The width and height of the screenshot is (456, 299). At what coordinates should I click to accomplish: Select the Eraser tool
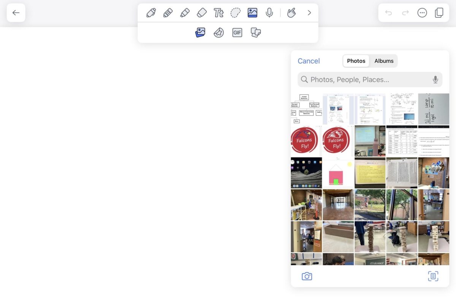point(202,13)
